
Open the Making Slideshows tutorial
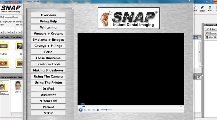pyautogui.click(x=48, y=70)
